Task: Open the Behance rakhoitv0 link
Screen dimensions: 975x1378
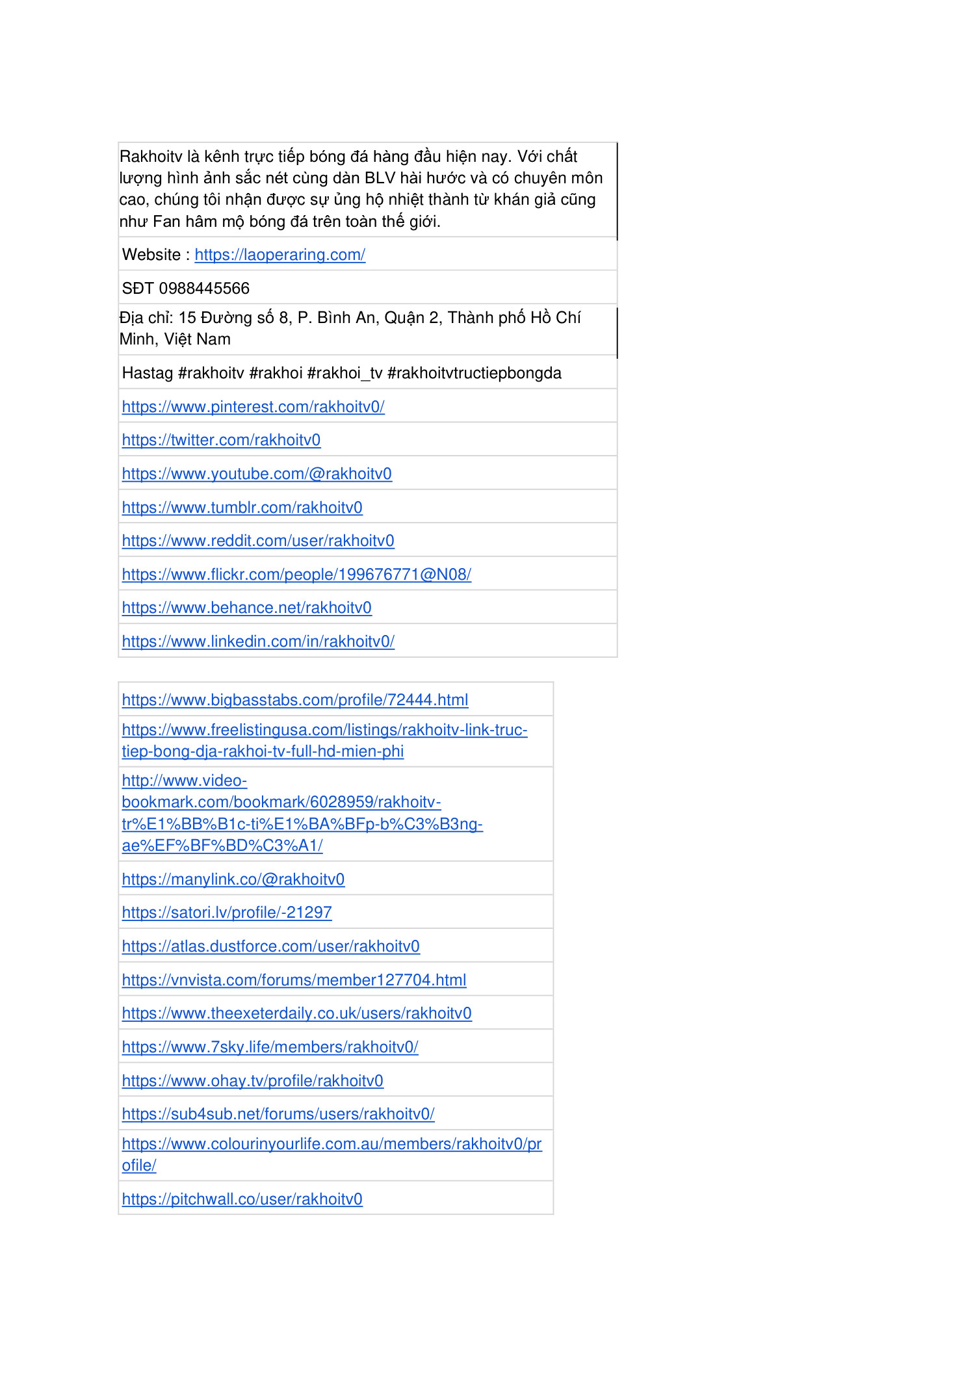Action: pos(246,608)
